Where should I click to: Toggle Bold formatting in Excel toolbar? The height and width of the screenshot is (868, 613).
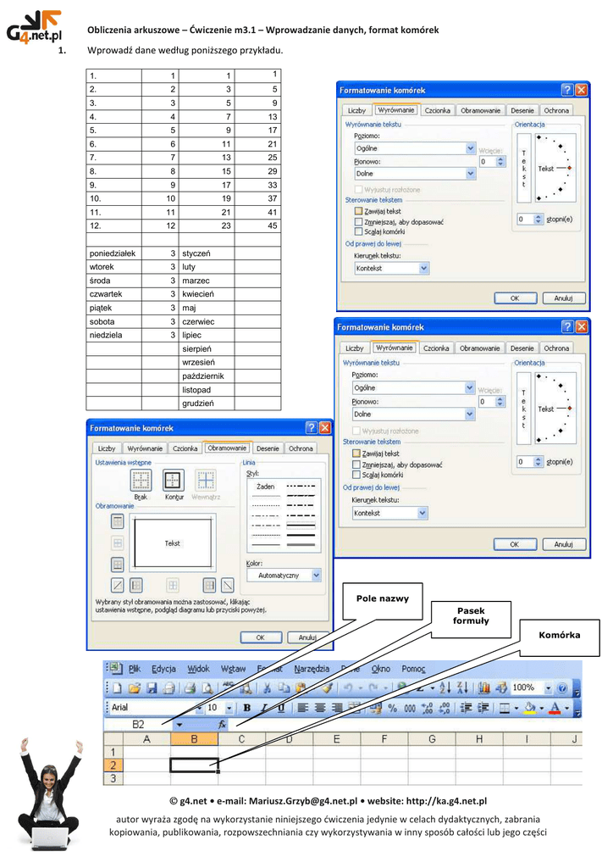tap(246, 707)
